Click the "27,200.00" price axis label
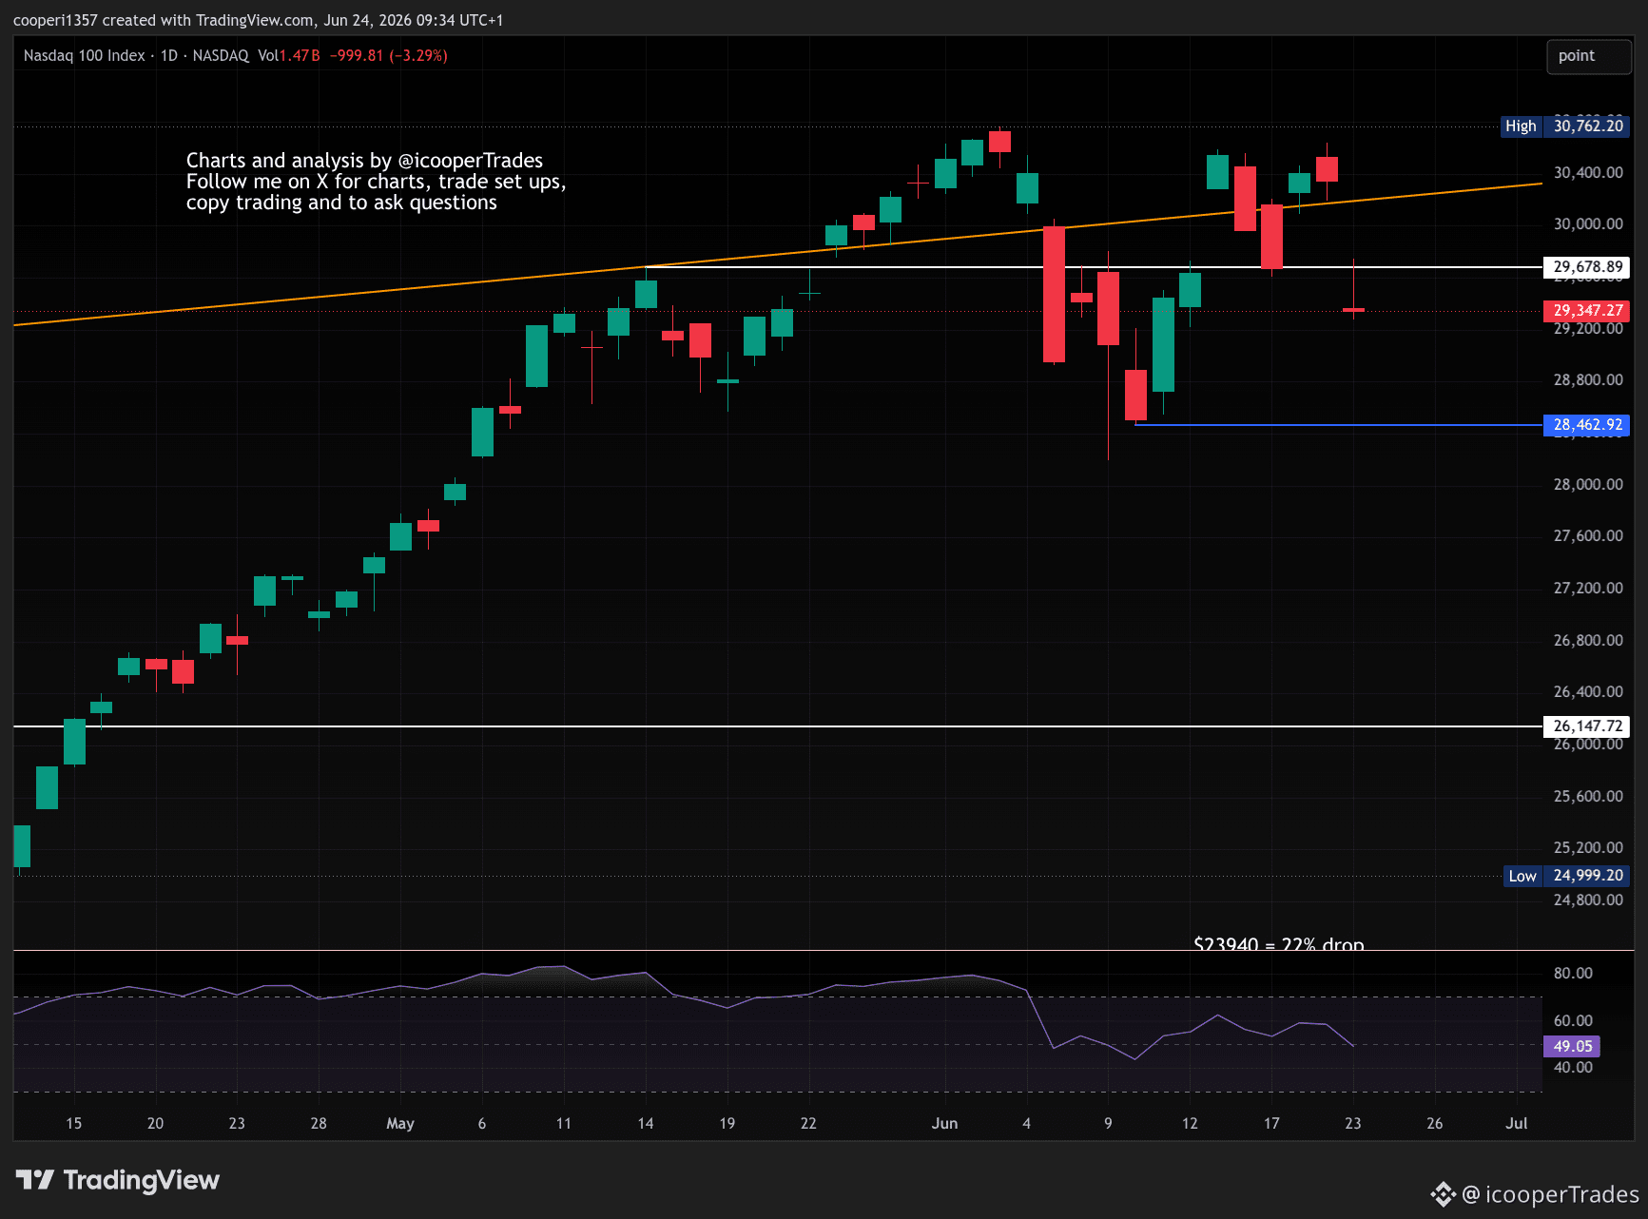Viewport: 1648px width, 1219px height. [1588, 589]
